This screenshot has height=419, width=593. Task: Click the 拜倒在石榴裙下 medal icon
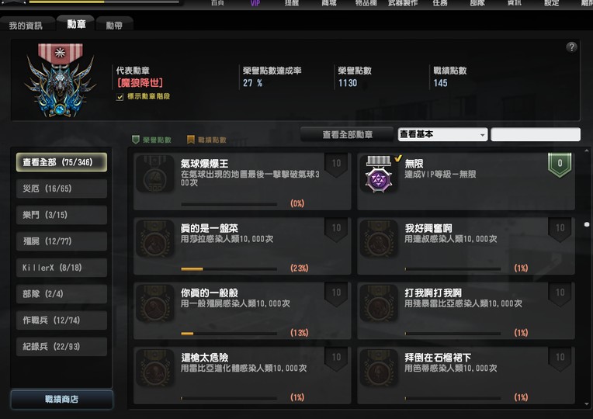click(x=379, y=368)
